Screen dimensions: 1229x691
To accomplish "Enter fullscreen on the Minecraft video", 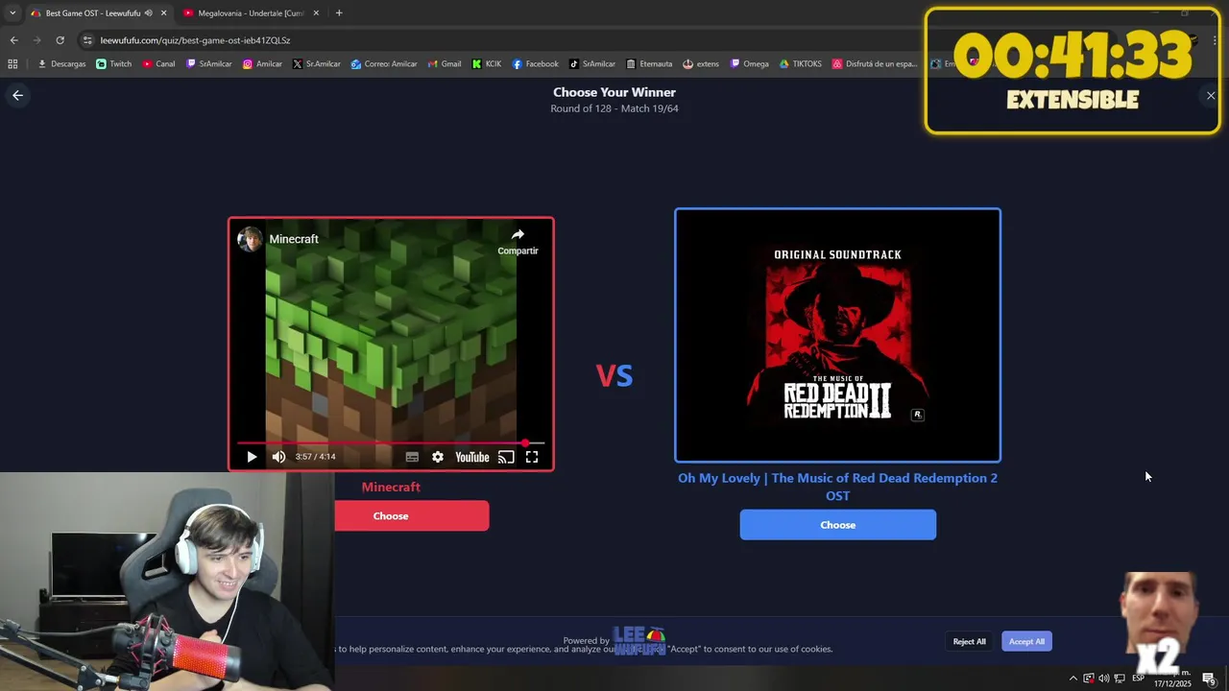I will (x=532, y=457).
